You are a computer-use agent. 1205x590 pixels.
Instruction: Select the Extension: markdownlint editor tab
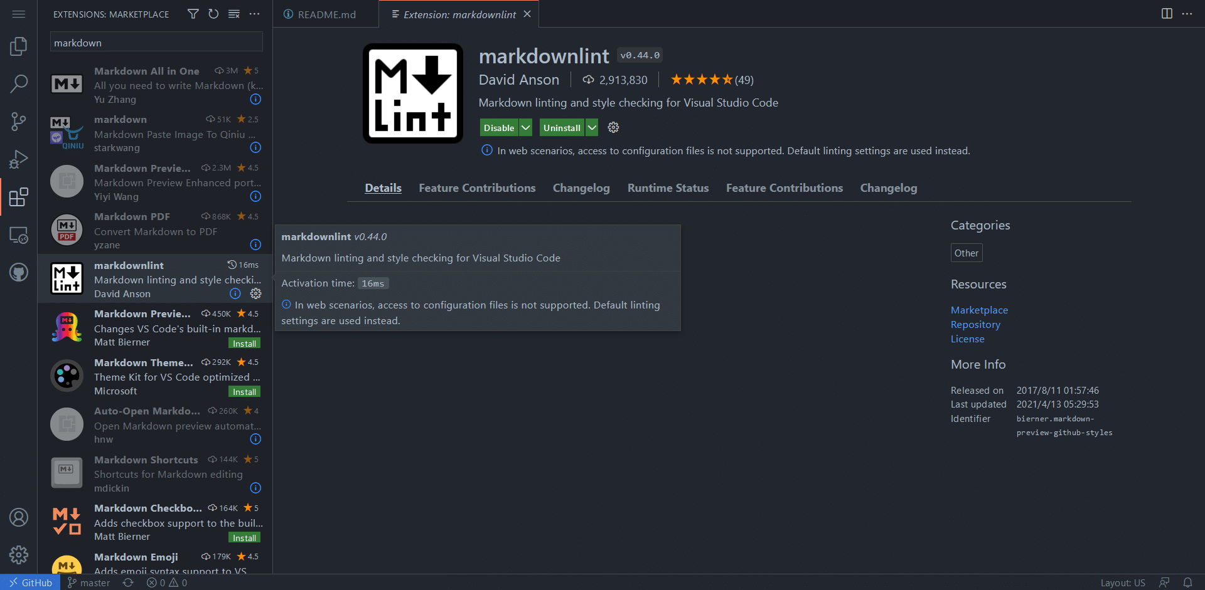[x=459, y=14]
